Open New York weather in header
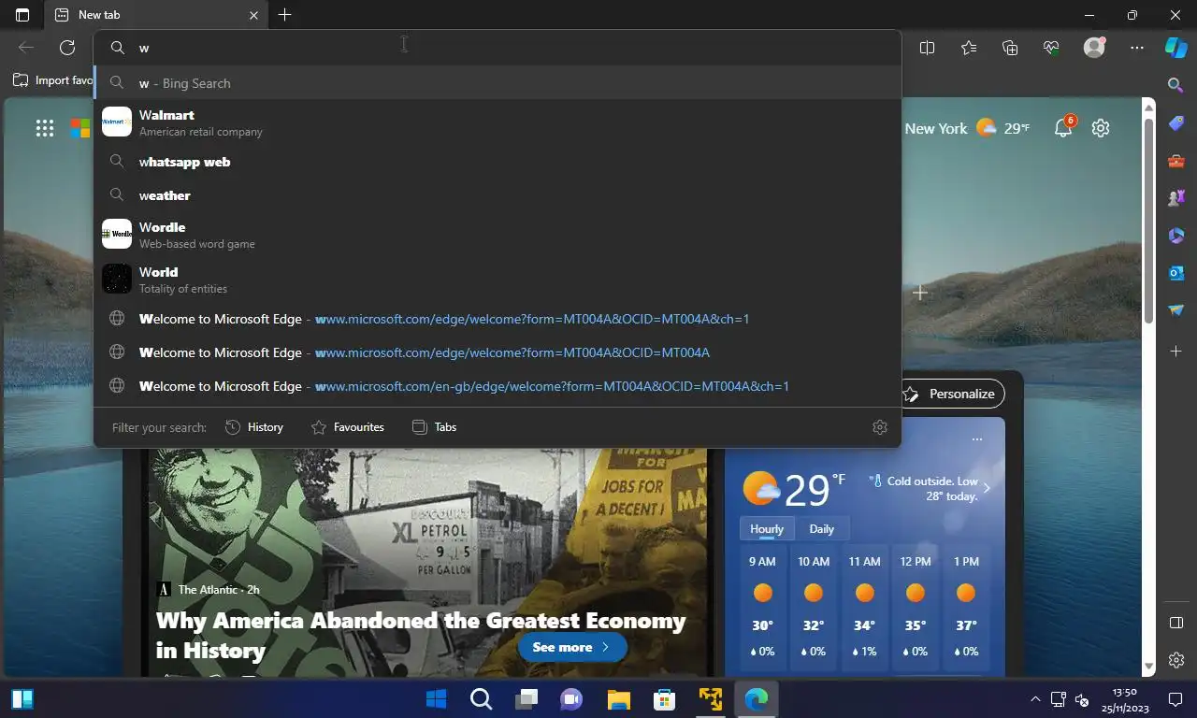 (967, 128)
